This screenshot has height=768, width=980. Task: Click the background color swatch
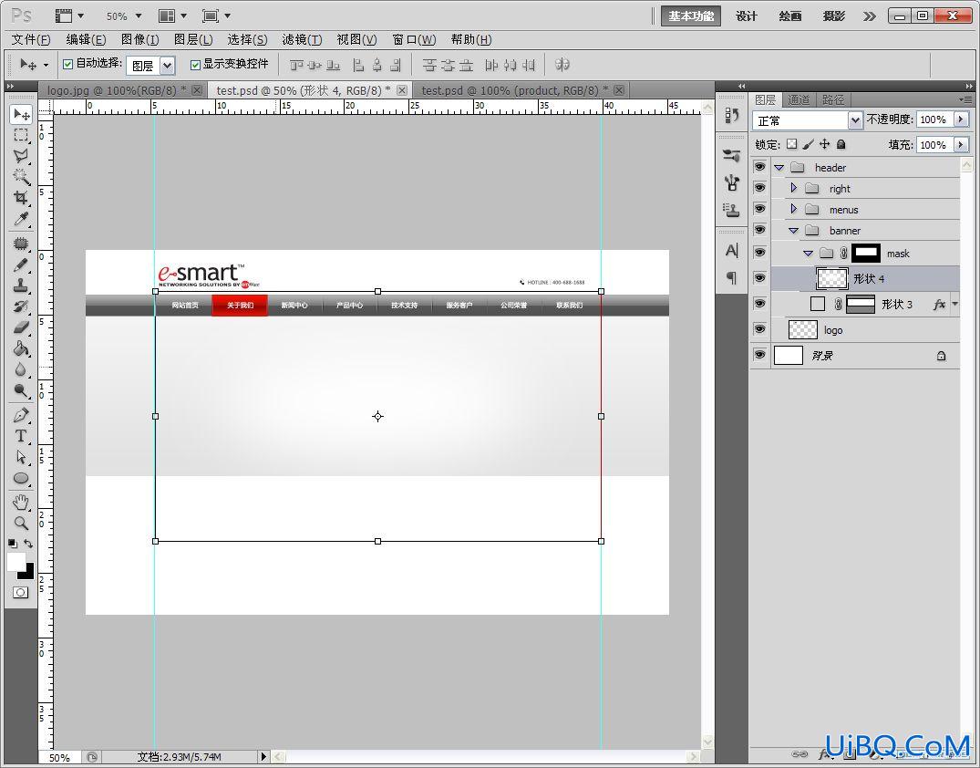pyautogui.click(x=28, y=572)
